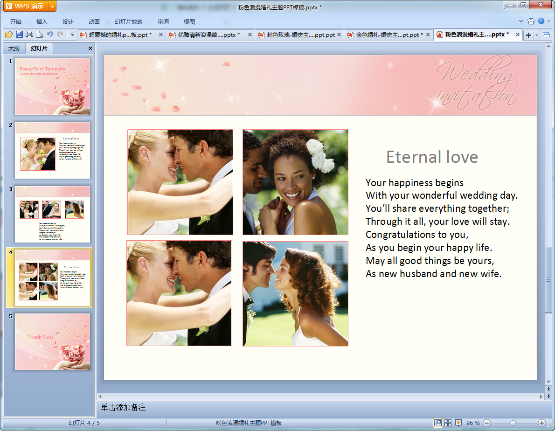Select slide 5 Thank You thumbnail
Image resolution: width=555 pixels, height=431 pixels.
click(x=52, y=341)
